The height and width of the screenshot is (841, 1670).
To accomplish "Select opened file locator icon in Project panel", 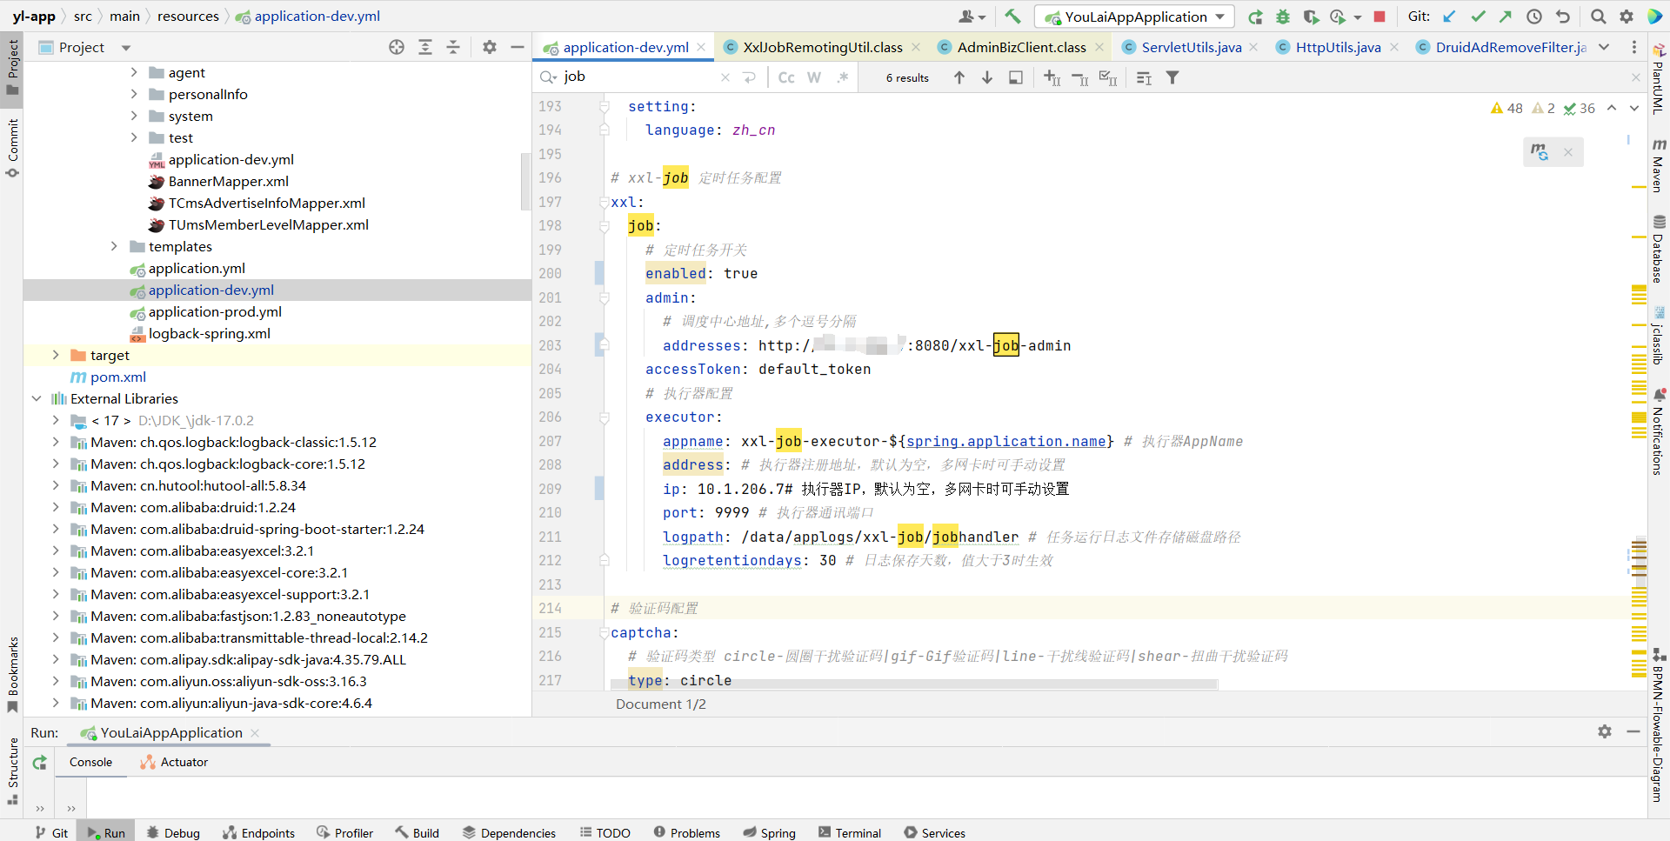I will (x=397, y=47).
